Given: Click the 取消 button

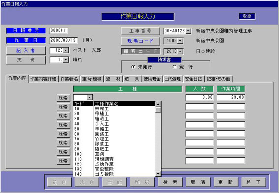Looking at the screenshot, I should (198, 182).
